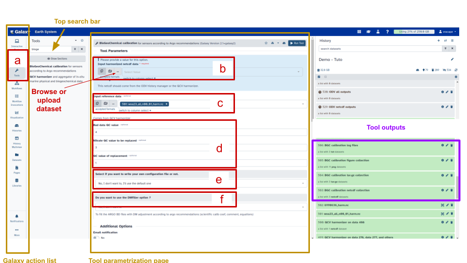Tick the select-all history items checkbox

(319, 77)
